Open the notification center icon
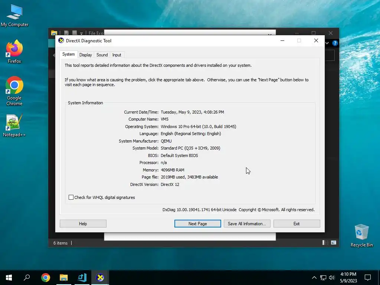Screen dimensions: 380x285 [368, 278]
